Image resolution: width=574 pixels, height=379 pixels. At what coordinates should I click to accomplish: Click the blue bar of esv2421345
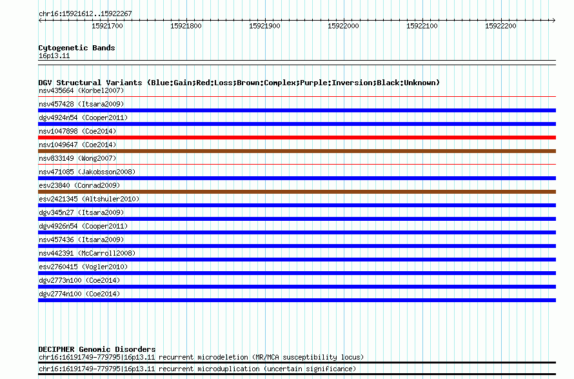297,205
